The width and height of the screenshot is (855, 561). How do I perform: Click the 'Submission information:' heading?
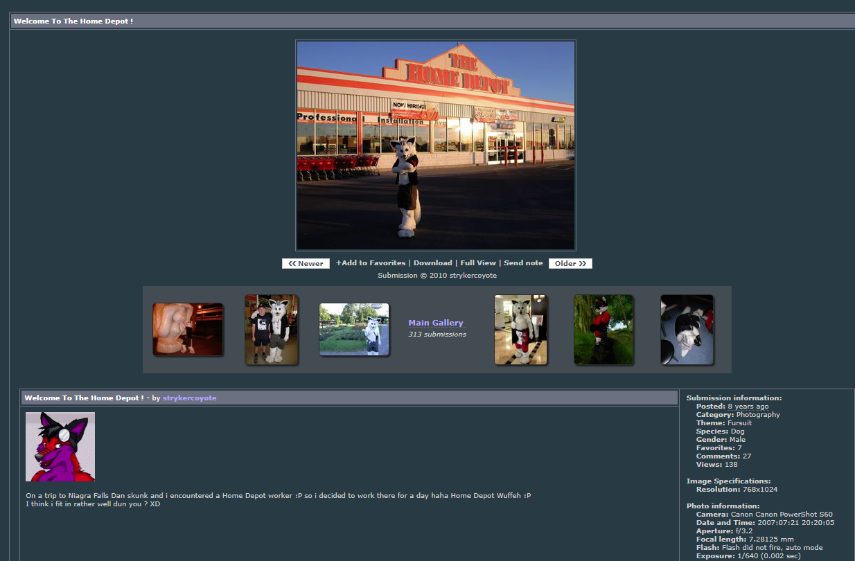click(734, 398)
